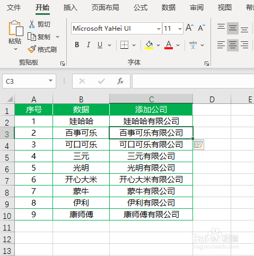Viewport: 254px width, 256px height.
Task: Click the Cut (剪切) scissors icon
Action: point(32,24)
